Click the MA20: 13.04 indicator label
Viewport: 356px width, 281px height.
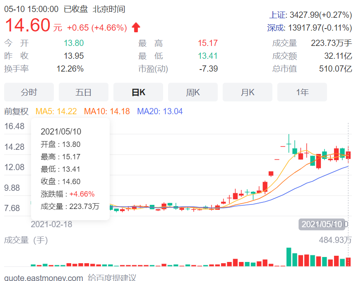pyautogui.click(x=160, y=111)
